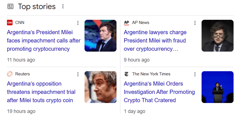
Task: Click the Top stories section heading
Action: [x=37, y=7]
